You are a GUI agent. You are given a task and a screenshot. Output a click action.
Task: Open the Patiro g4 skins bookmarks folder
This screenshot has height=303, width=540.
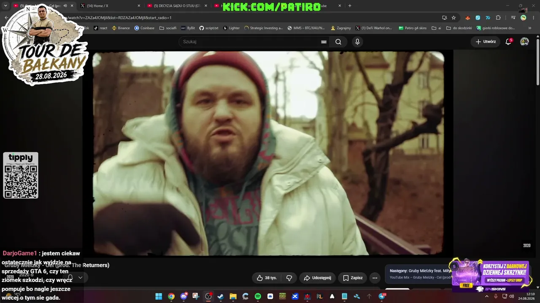(413, 28)
